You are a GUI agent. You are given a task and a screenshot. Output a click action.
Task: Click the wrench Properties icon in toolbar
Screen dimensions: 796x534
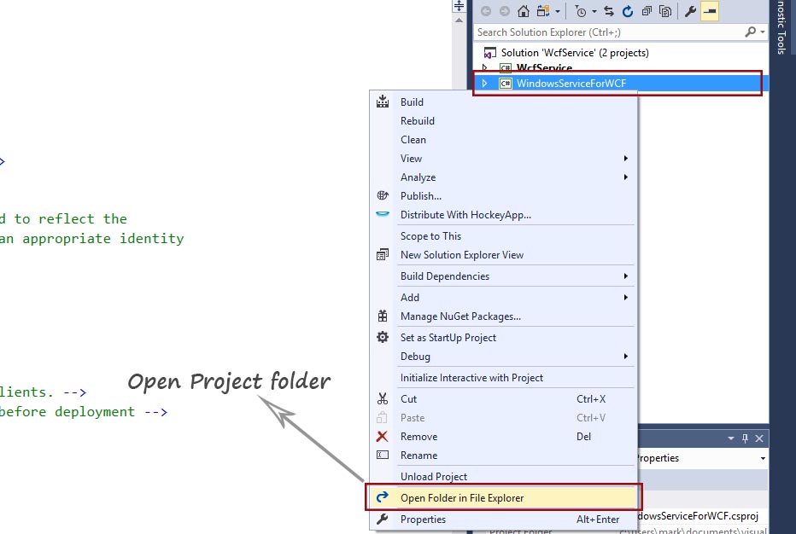690,11
